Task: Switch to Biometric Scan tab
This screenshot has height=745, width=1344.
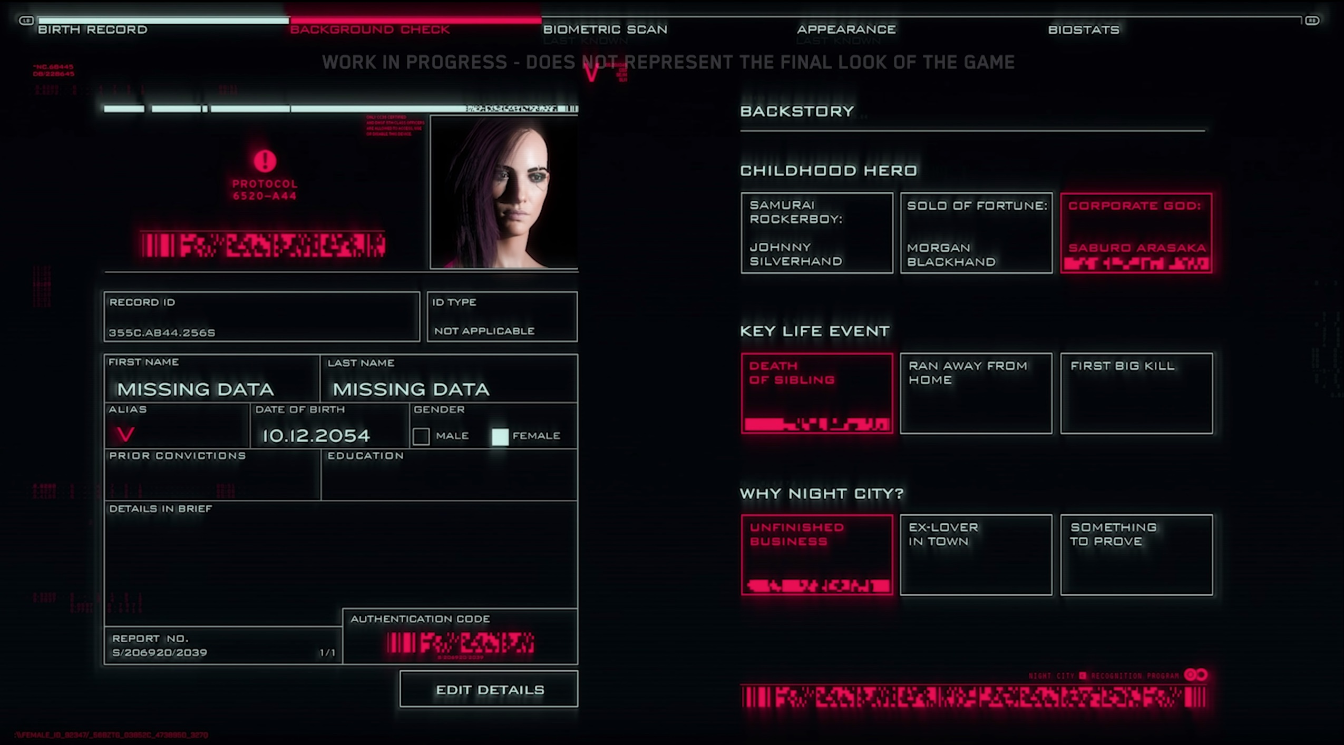Action: (x=605, y=28)
